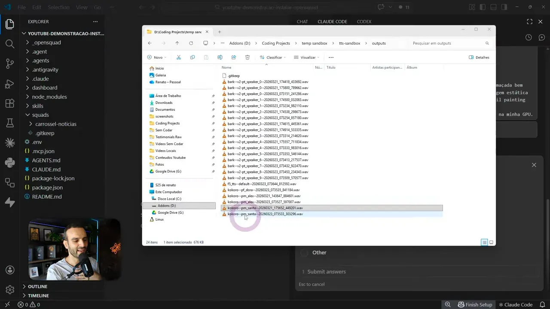This screenshot has height=309, width=550.
Task: Select the Run and Debug icon
Action: [9, 84]
